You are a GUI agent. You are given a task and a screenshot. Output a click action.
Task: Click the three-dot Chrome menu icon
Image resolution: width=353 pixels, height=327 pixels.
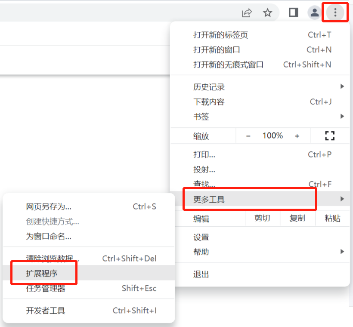(x=335, y=12)
